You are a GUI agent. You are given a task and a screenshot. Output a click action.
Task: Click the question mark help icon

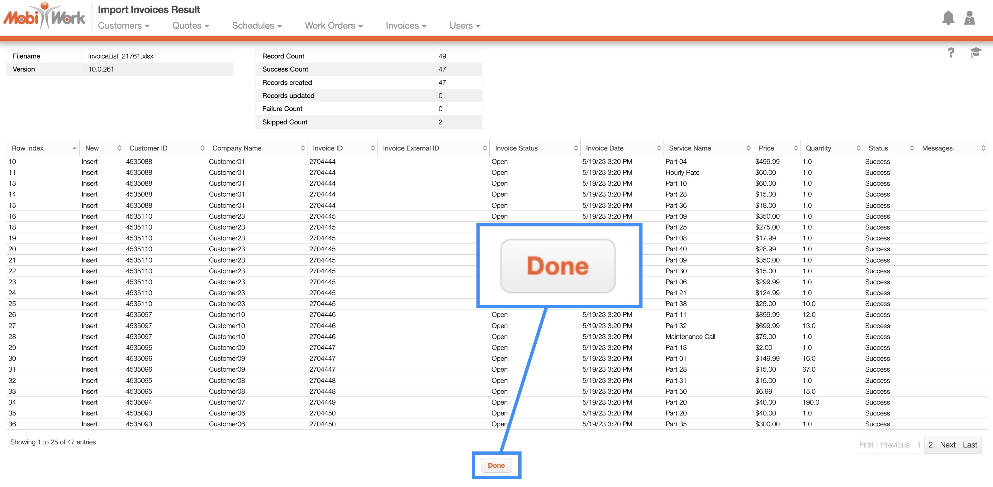click(x=951, y=52)
